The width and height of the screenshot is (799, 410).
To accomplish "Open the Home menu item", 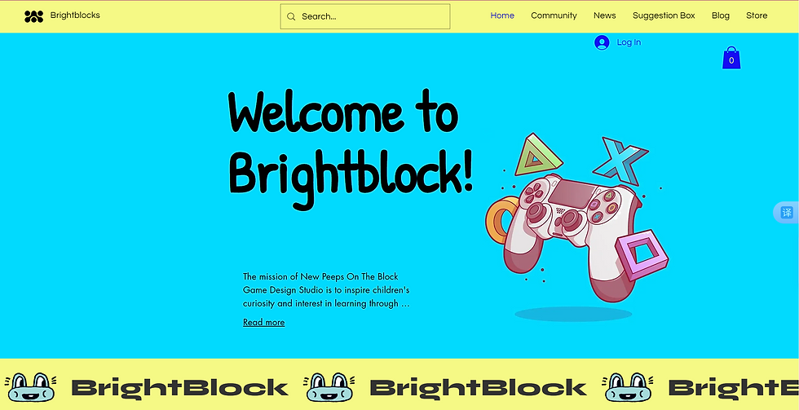I will pos(502,15).
